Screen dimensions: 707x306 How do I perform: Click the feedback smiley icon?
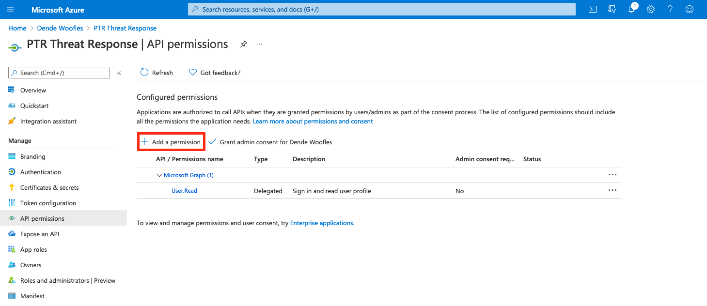[690, 9]
